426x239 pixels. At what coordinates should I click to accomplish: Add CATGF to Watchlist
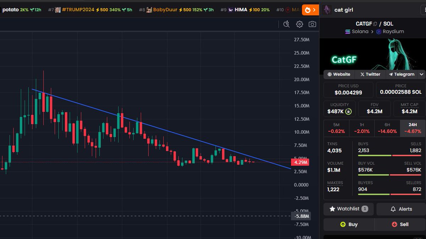[349, 209]
